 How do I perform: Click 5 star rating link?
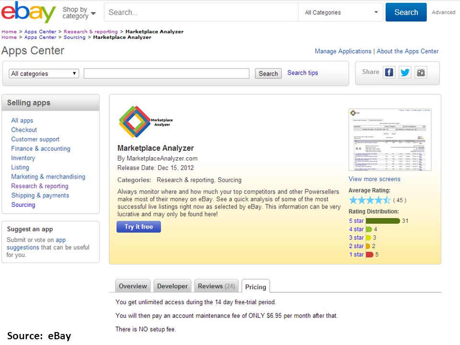(x=356, y=220)
